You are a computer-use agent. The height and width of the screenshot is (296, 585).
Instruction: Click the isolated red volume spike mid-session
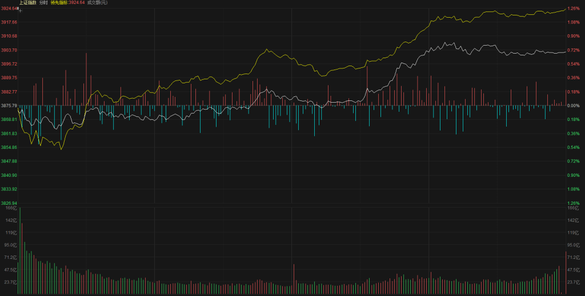(294, 278)
